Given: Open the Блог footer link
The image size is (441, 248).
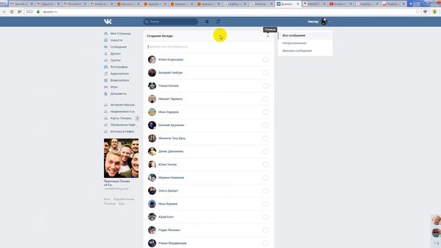Looking at the screenshot, I should [x=107, y=199].
